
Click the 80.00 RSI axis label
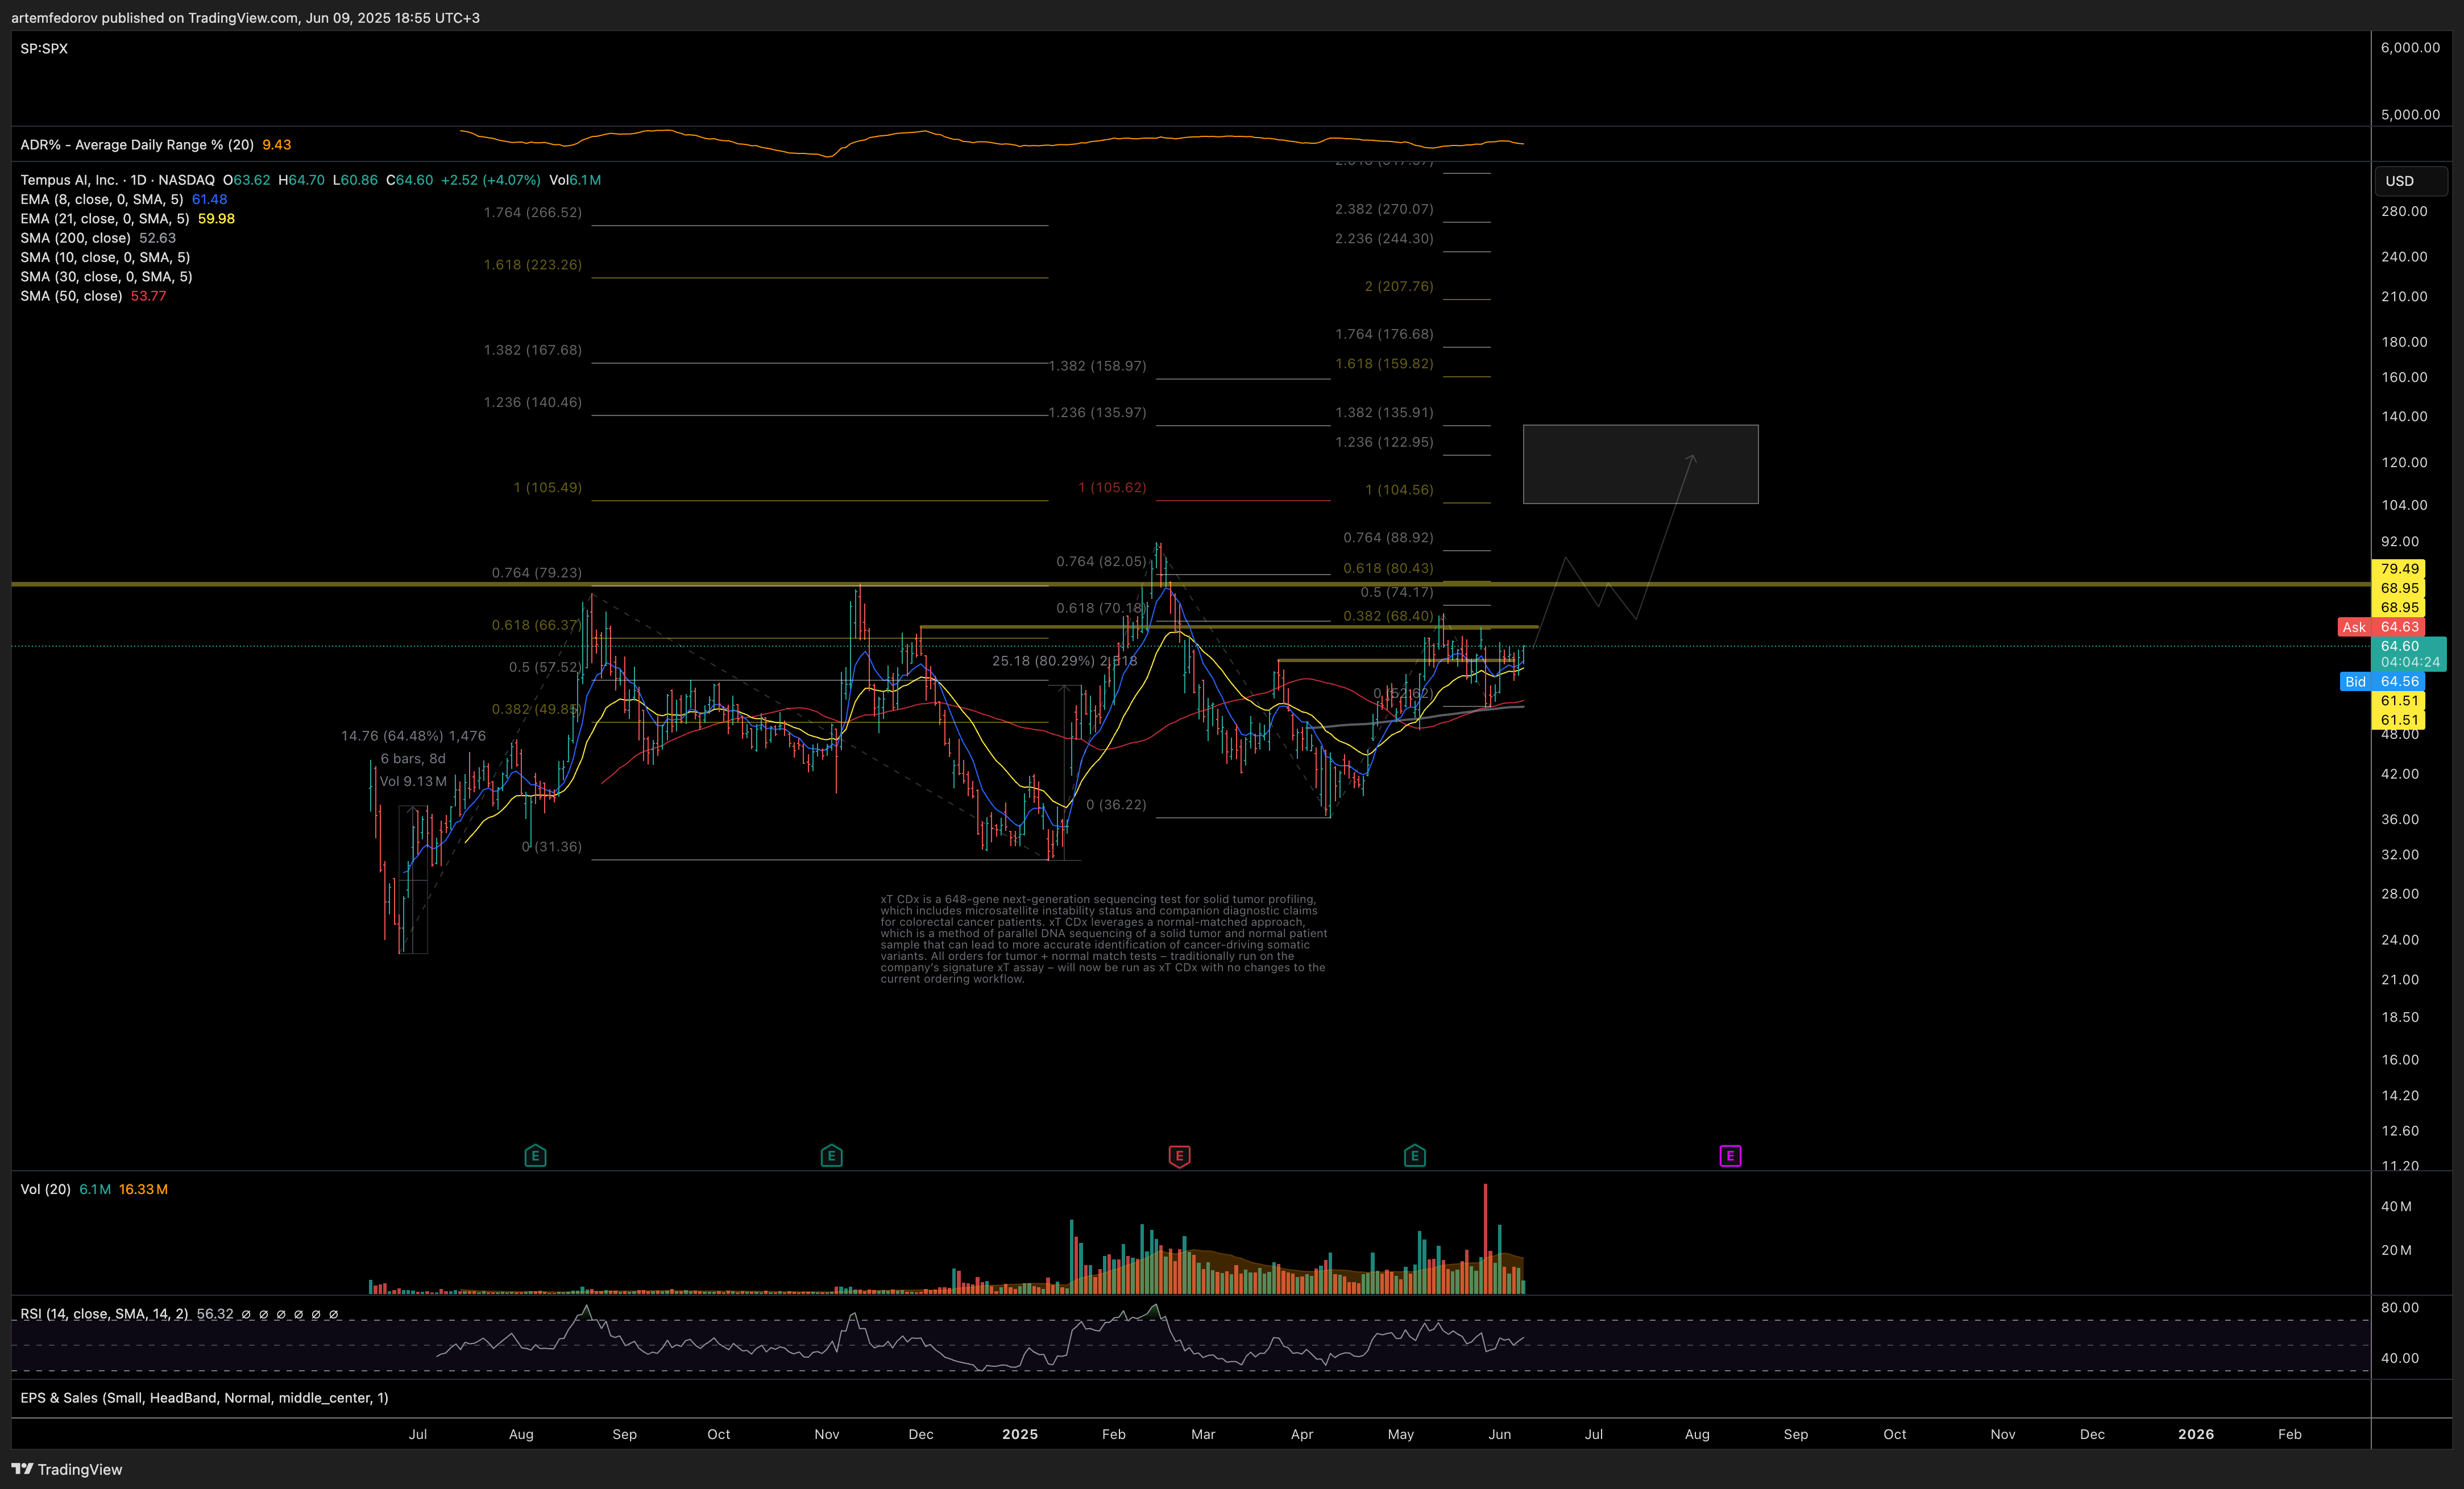pos(2400,1307)
